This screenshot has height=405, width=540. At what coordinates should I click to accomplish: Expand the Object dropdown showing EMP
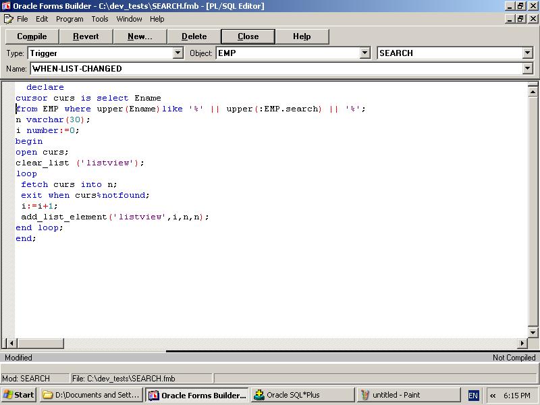(365, 53)
